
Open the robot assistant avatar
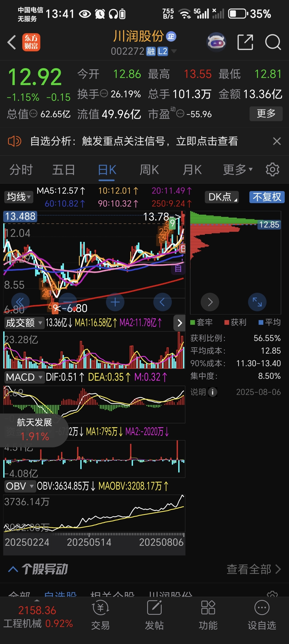(x=216, y=42)
